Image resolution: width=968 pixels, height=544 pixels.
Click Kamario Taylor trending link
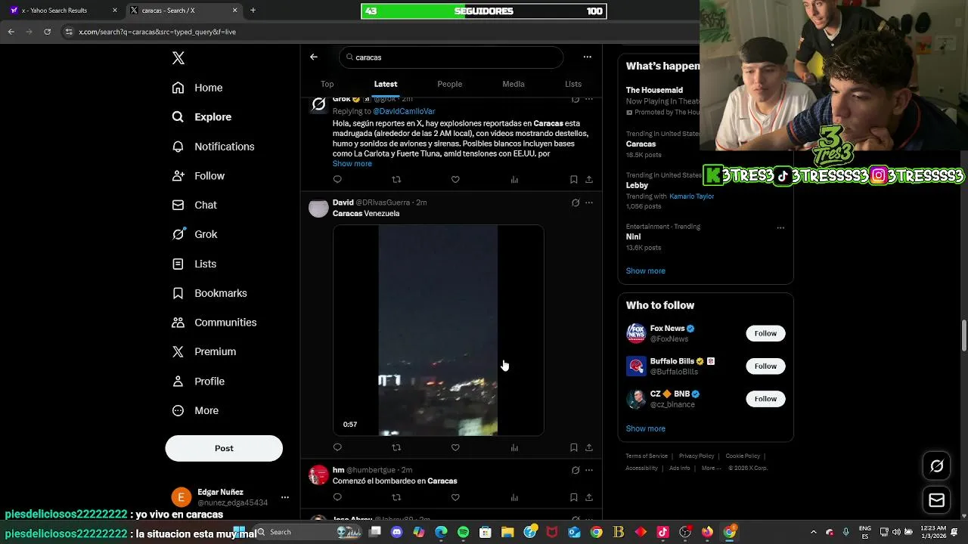pyautogui.click(x=691, y=196)
